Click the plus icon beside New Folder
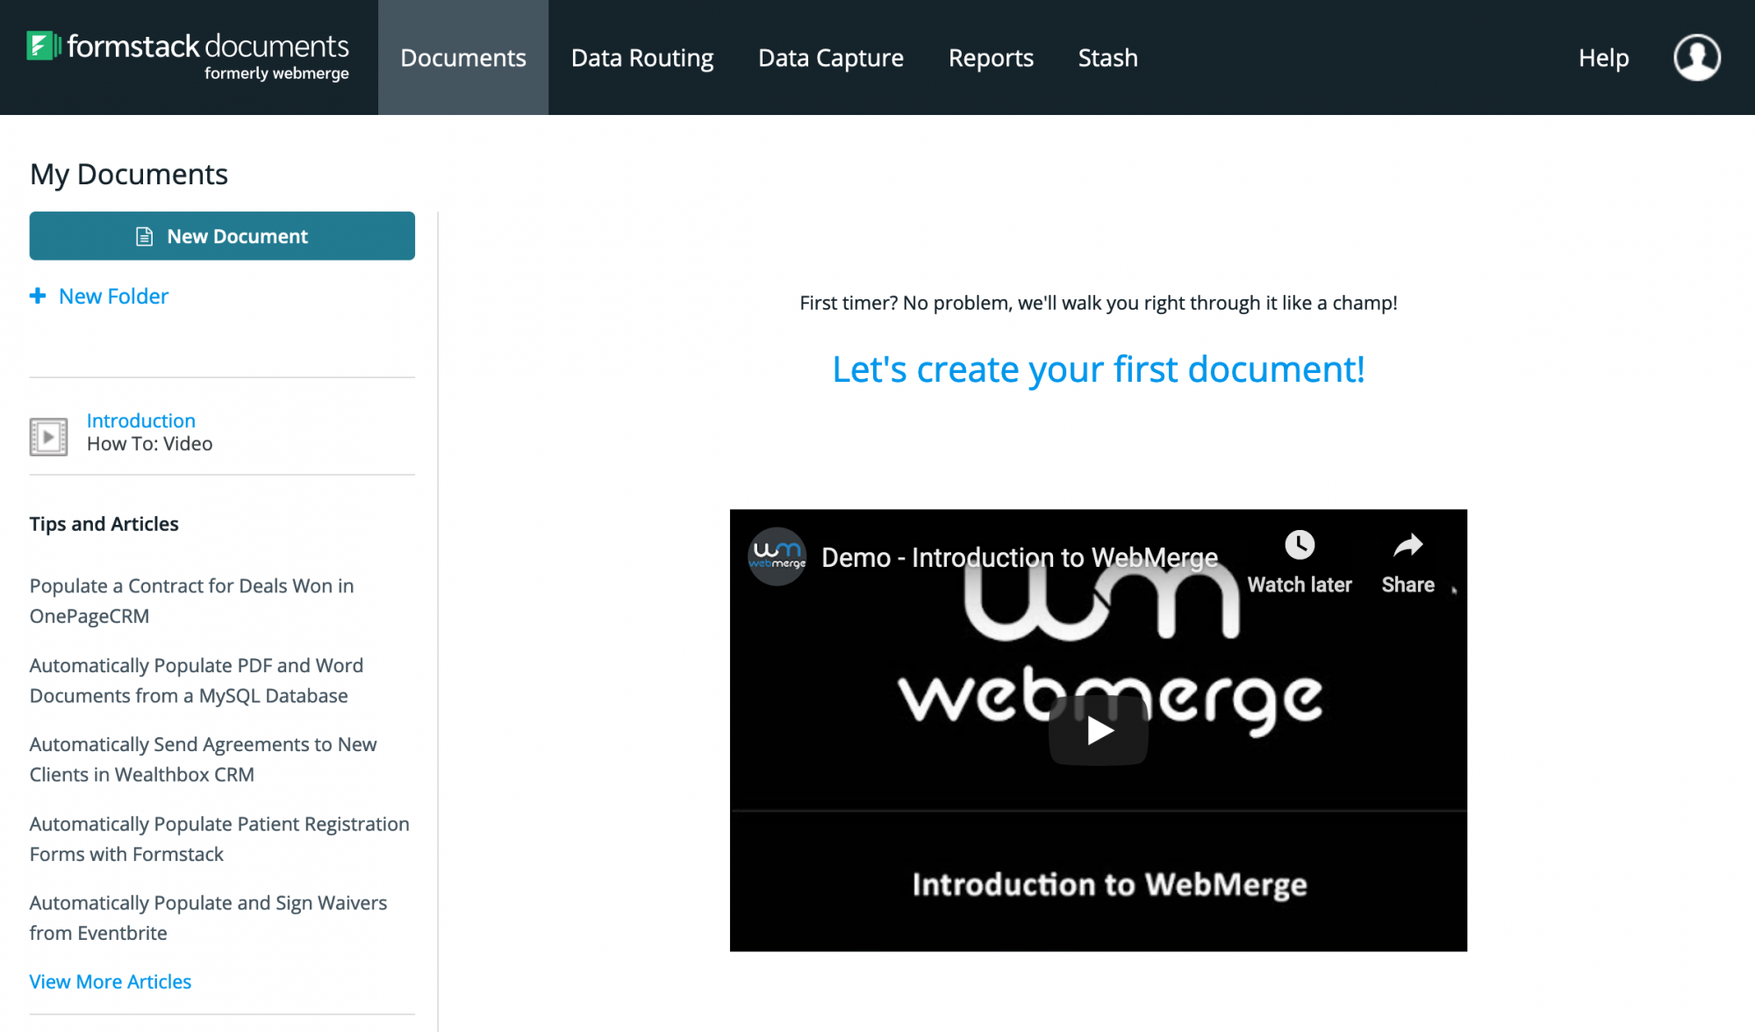The image size is (1755, 1032). click(38, 297)
